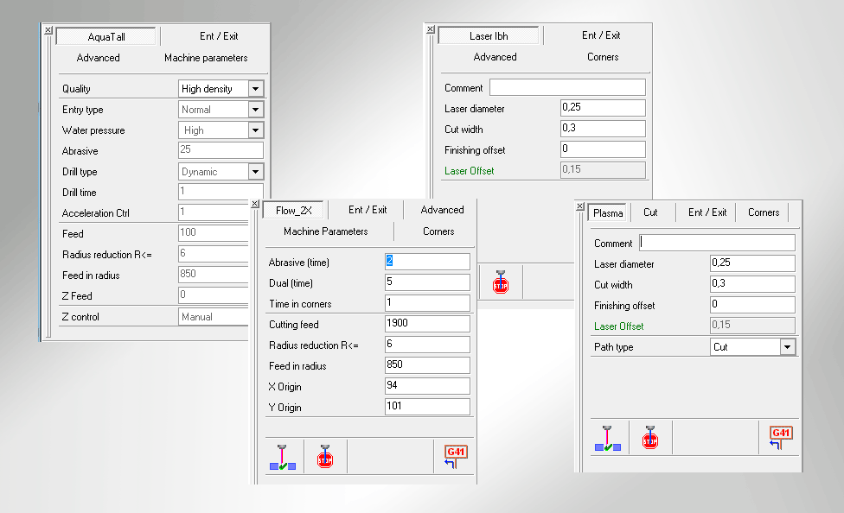Screen dimensions: 844x513
Task: Click the Dual (time) field
Action: point(427,282)
